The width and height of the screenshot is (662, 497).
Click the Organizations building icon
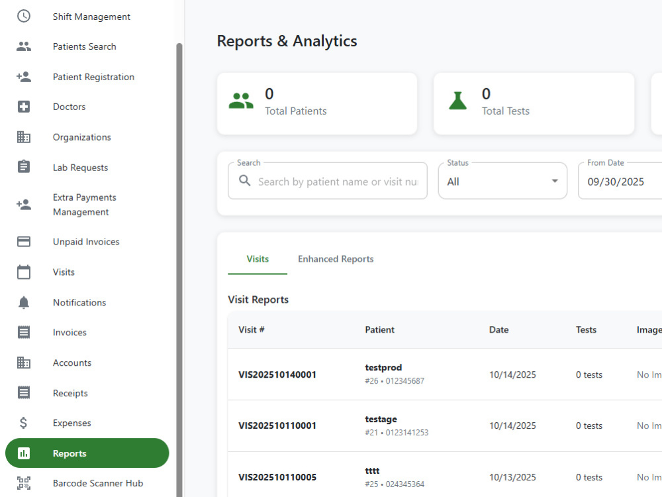(x=24, y=137)
